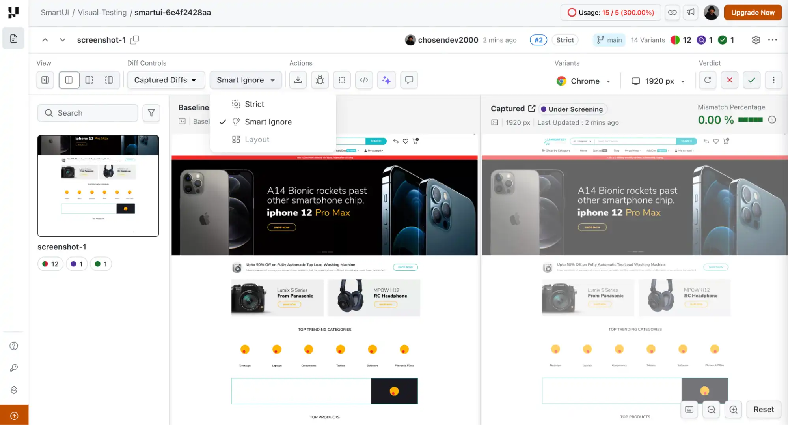Copy the screenshot-1 name
Screen dimensions: 788x425
tap(135, 40)
